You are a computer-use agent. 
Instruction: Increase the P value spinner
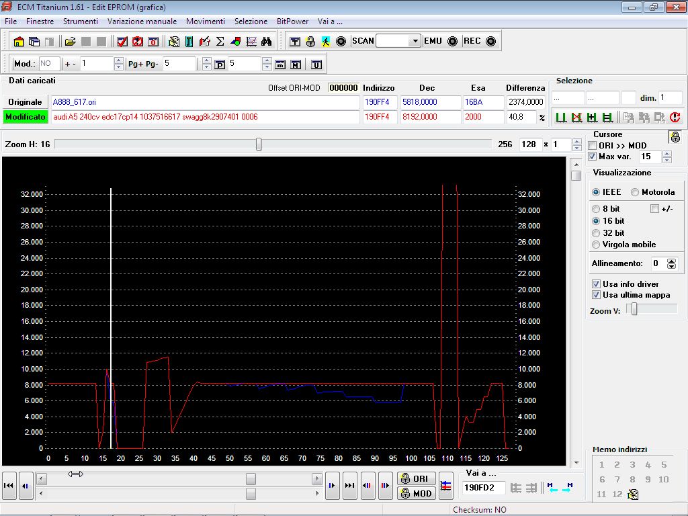[x=267, y=61]
